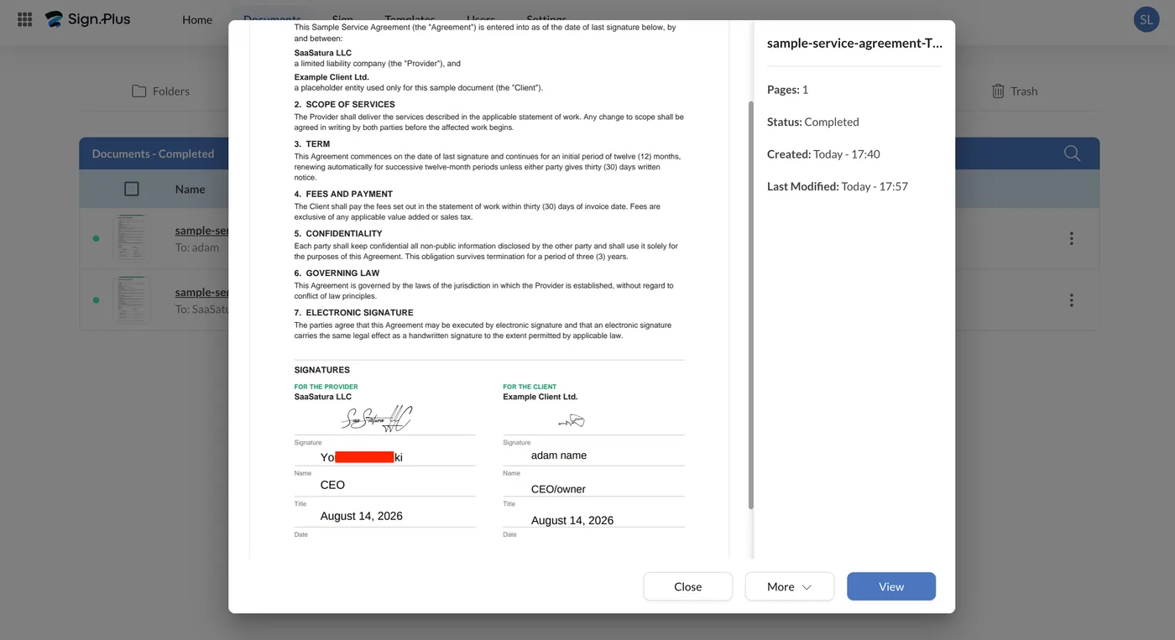Expand the More dropdown button
1175x640 pixels.
(789, 586)
